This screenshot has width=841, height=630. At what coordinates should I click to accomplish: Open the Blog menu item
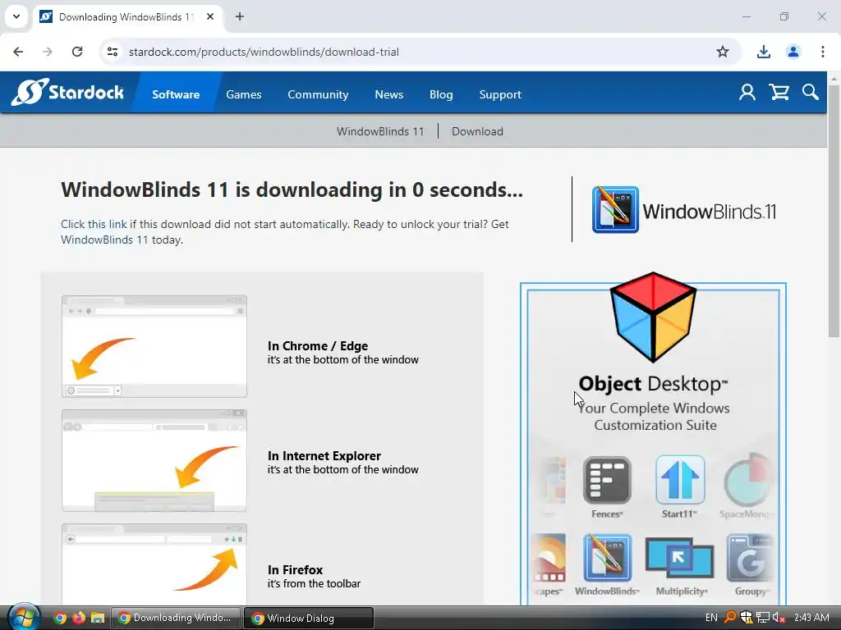(x=441, y=94)
